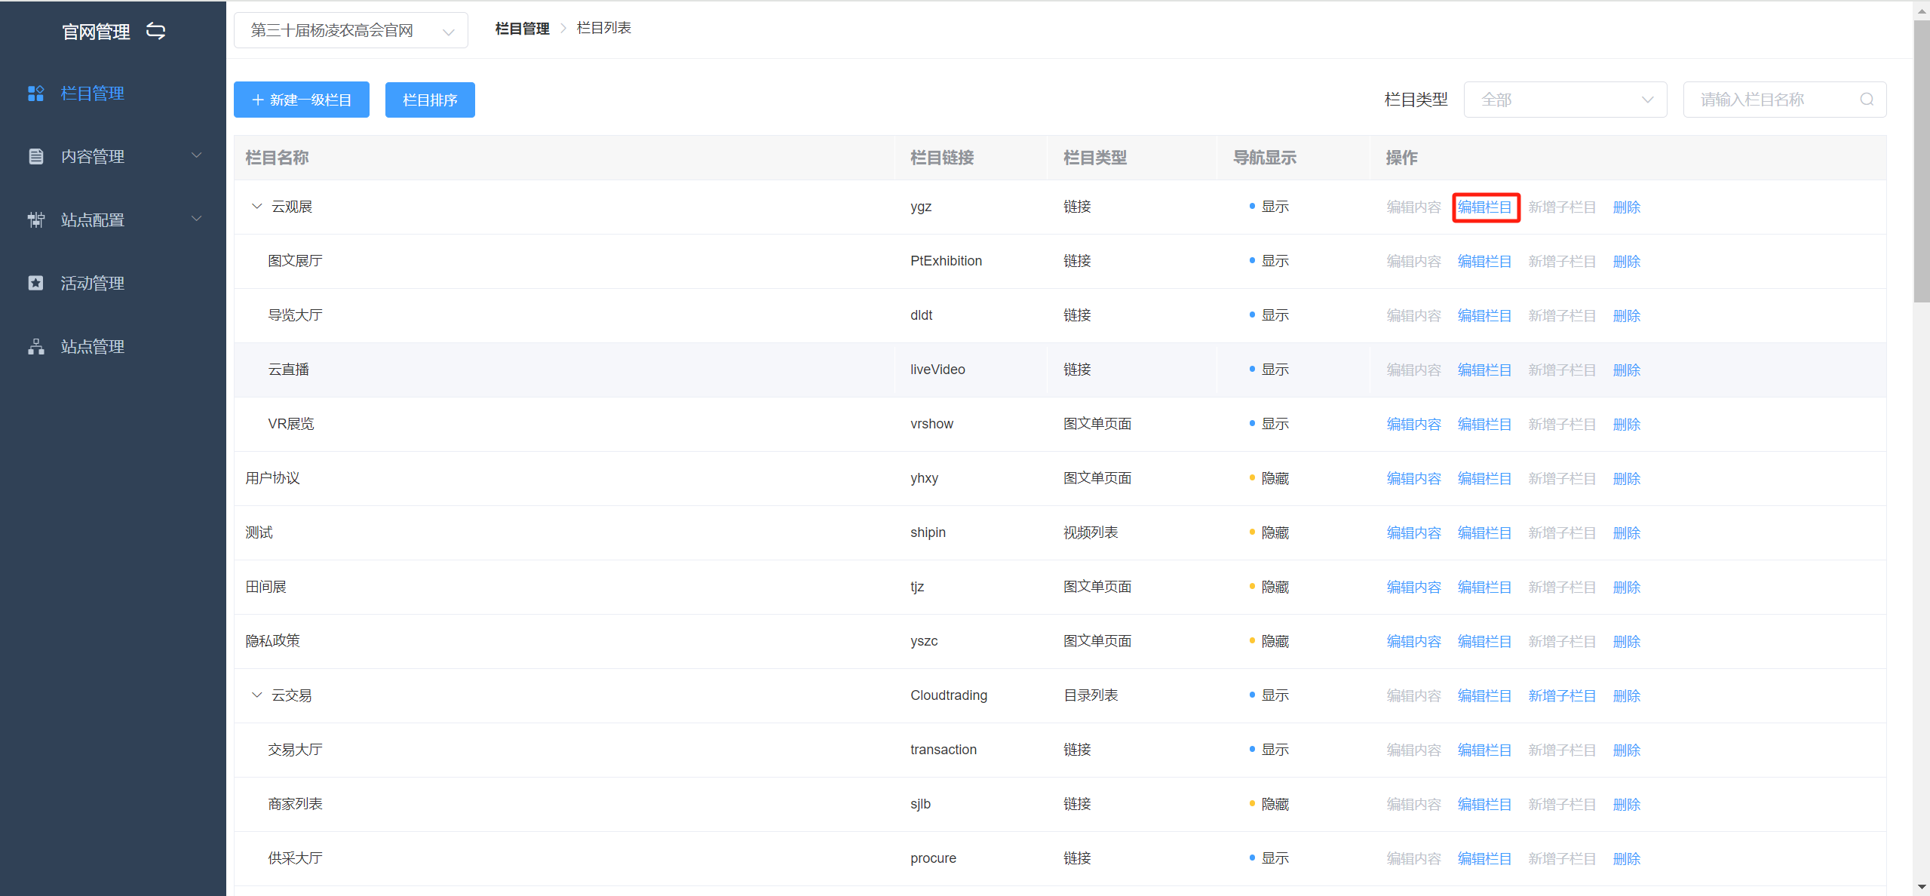
Task: Click 新增子栏目 for 云交易
Action: pos(1563,696)
